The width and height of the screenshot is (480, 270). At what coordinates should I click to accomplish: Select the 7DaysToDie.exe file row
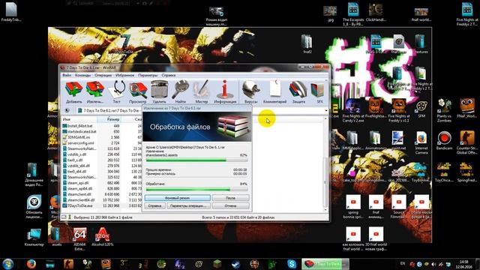tap(102, 205)
